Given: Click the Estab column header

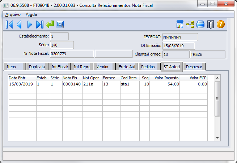Looking at the screenshot, I should (x=43, y=78).
